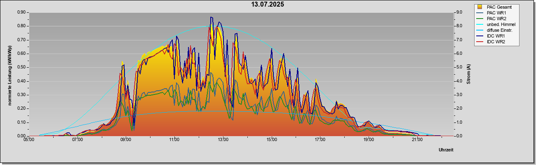Click the IDC WR2 legend label text
The width and height of the screenshot is (536, 165).
(496, 42)
